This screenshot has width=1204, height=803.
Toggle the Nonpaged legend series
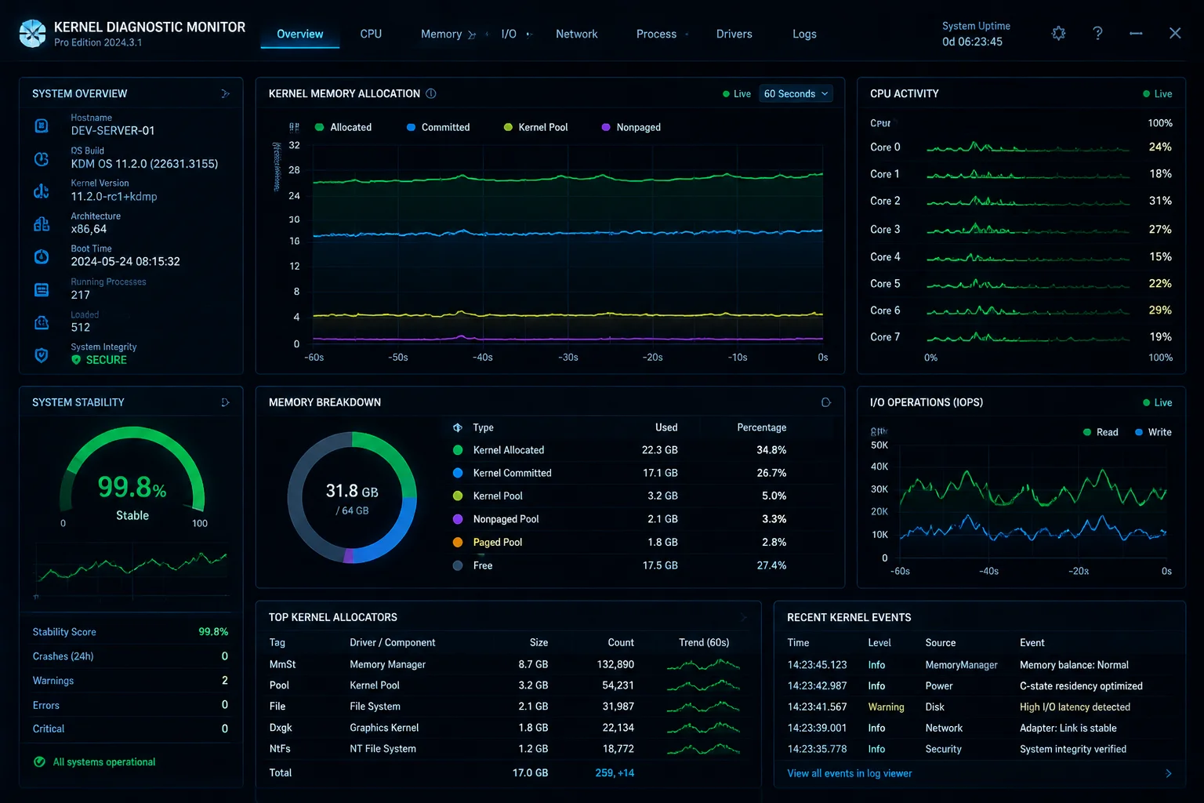631,127
